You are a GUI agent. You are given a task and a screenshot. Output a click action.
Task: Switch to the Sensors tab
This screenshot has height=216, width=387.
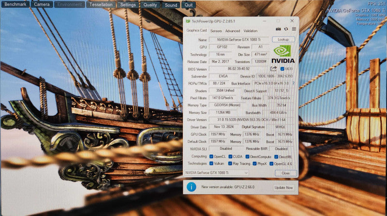pos(216,31)
